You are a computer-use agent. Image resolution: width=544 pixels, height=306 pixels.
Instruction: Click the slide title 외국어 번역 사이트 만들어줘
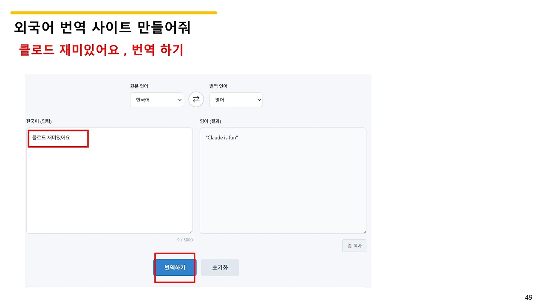pyautogui.click(x=102, y=28)
